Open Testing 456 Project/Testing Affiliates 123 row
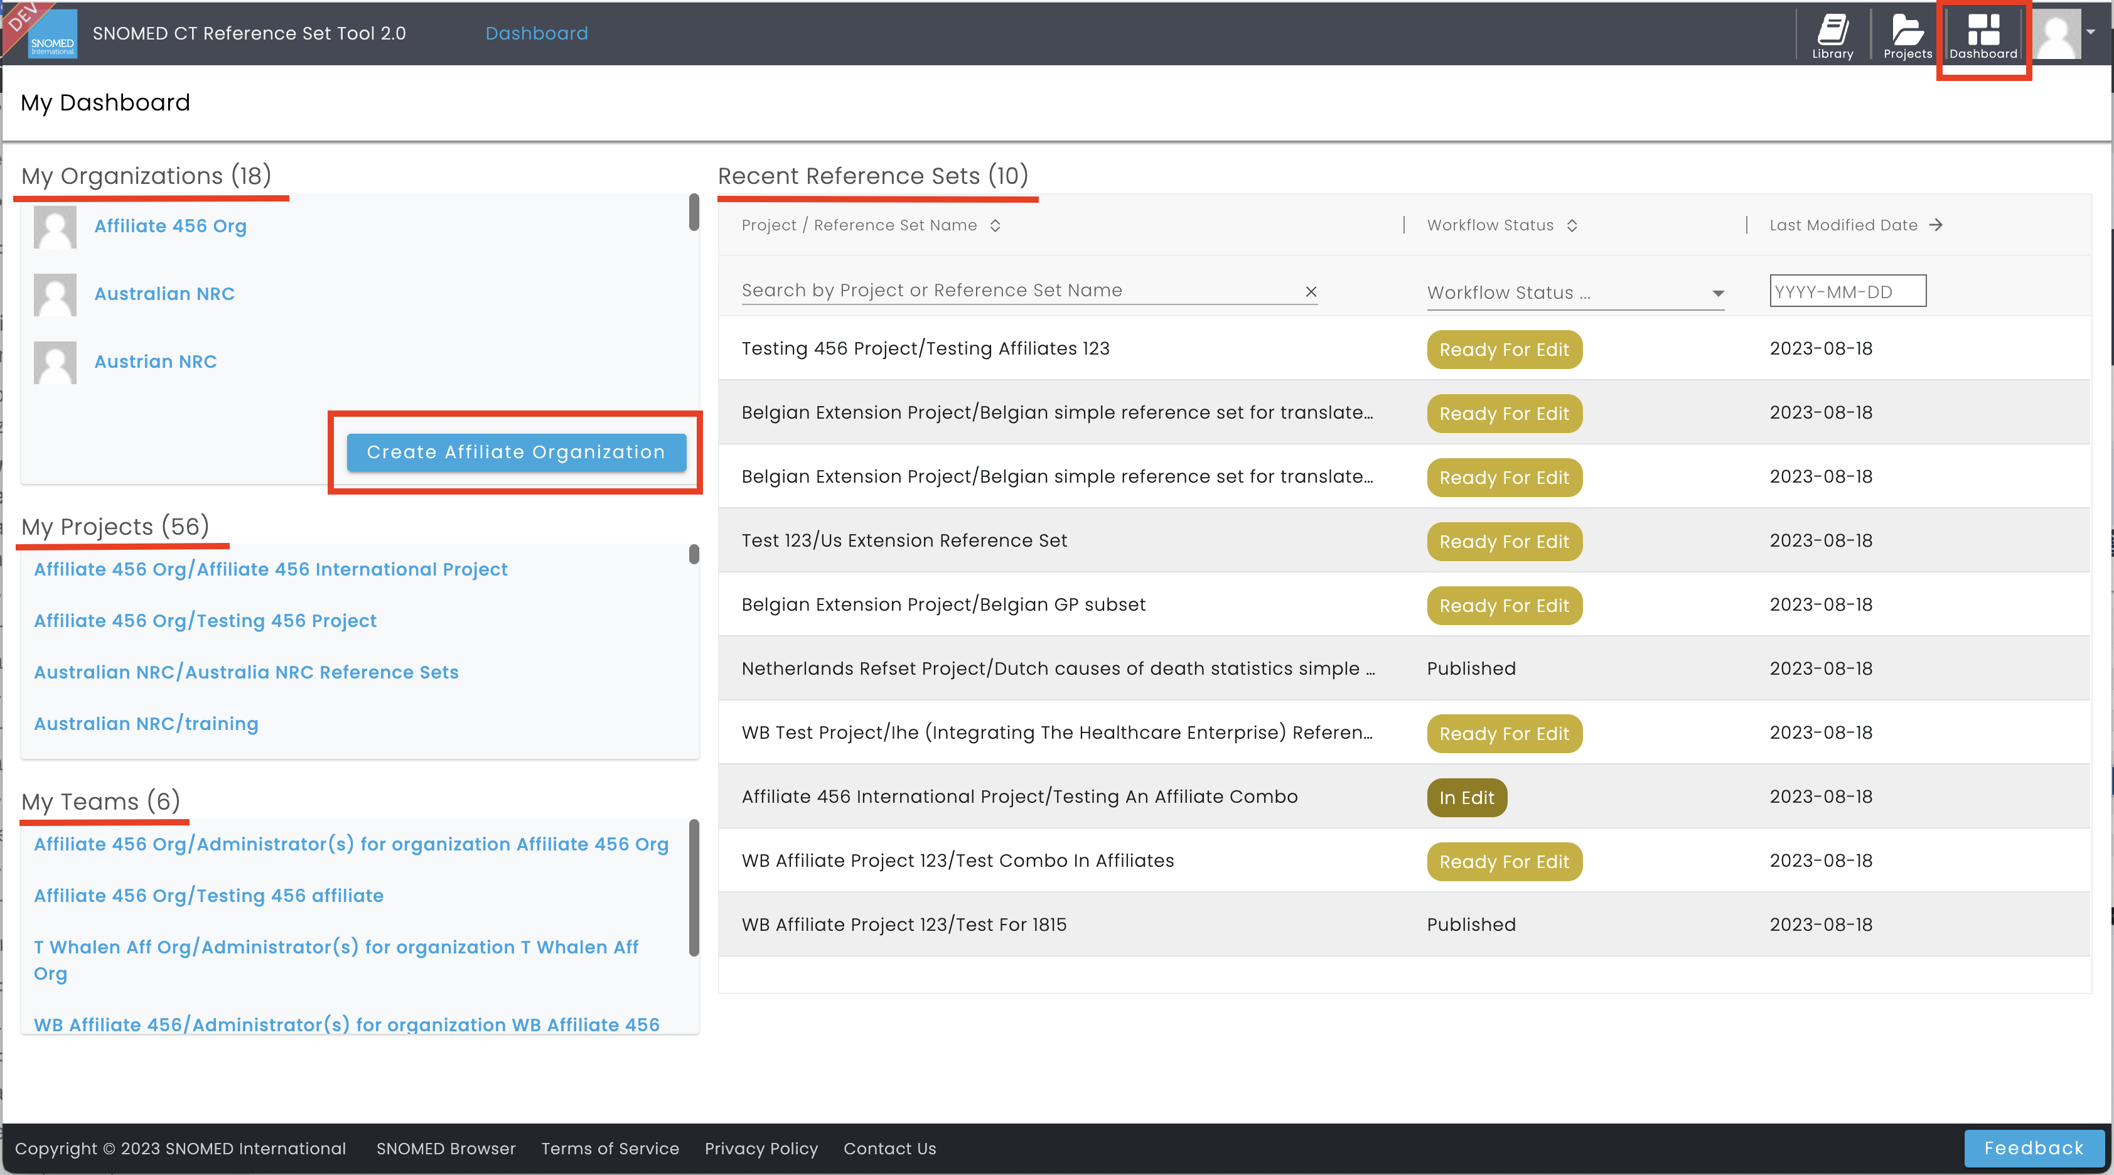2114x1175 pixels. click(1404, 349)
